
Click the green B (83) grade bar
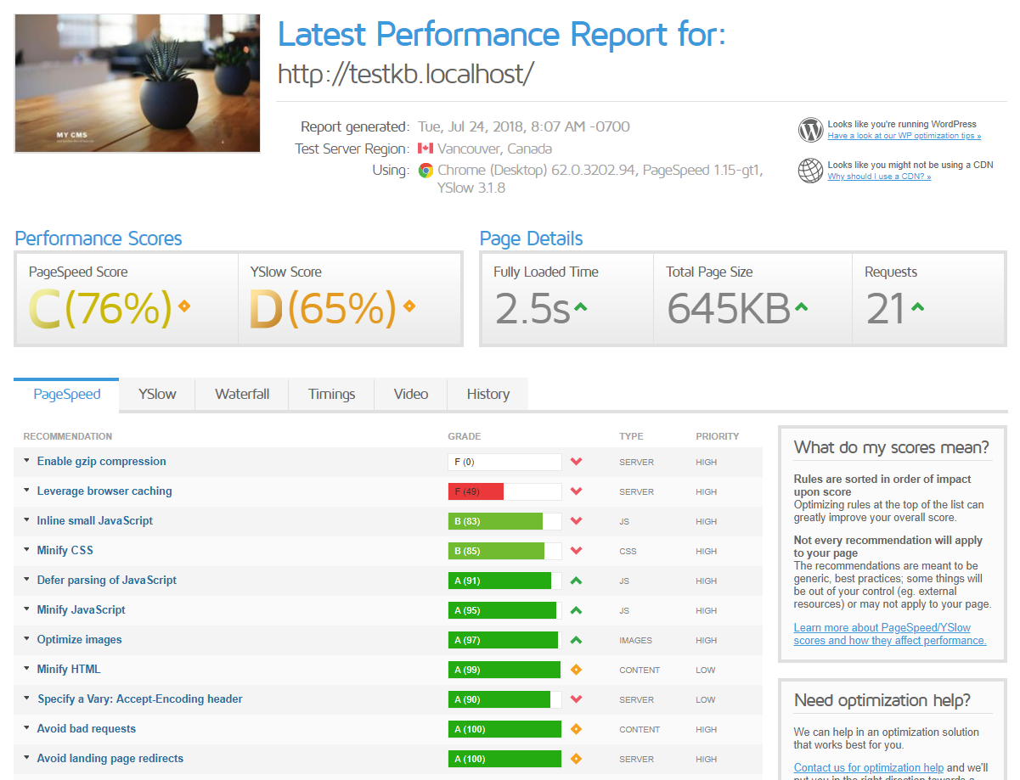495,521
